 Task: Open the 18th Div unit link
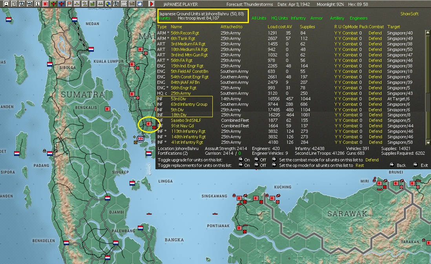tap(178, 115)
